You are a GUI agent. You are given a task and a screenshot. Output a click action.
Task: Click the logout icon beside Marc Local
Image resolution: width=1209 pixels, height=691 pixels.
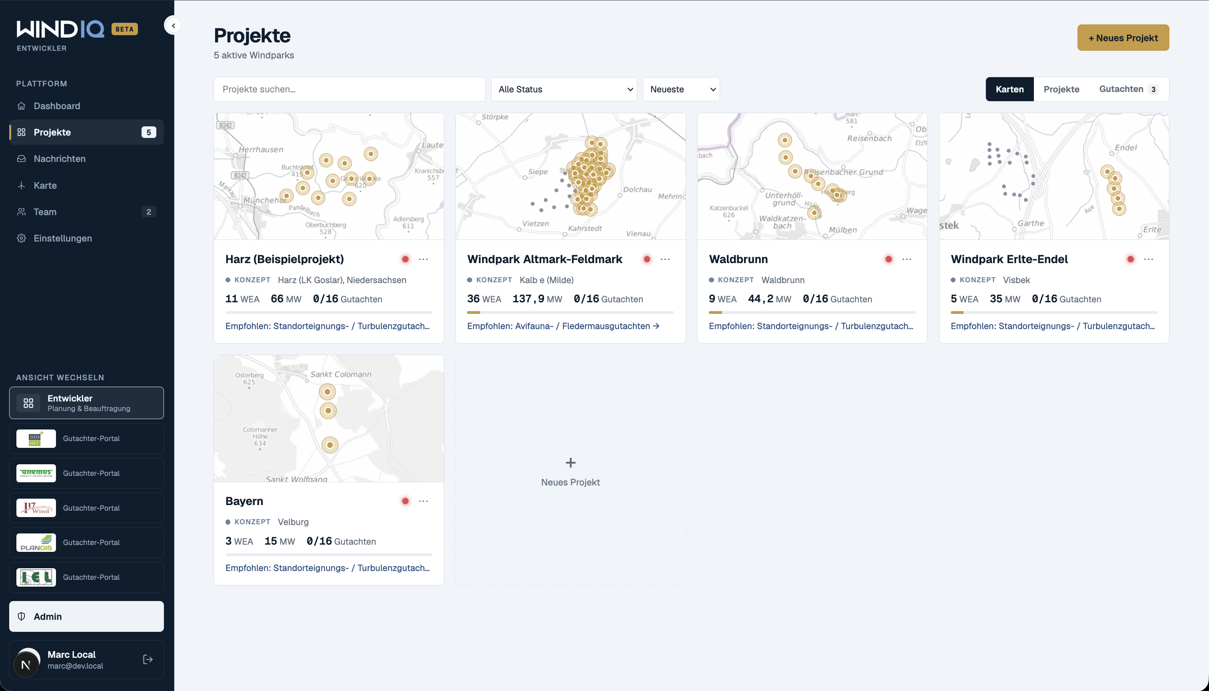[x=148, y=659]
